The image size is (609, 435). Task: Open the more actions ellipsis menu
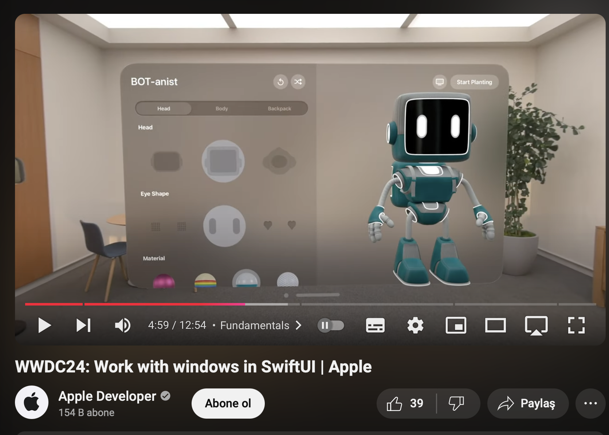pos(590,403)
